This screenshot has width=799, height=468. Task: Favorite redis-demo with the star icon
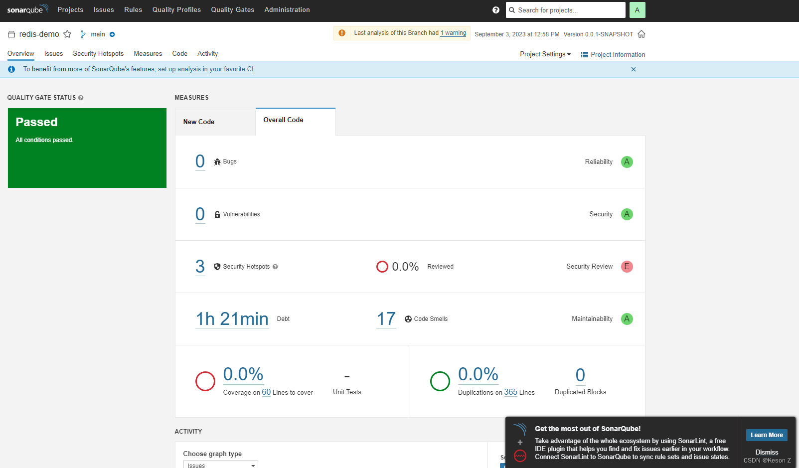coord(67,34)
